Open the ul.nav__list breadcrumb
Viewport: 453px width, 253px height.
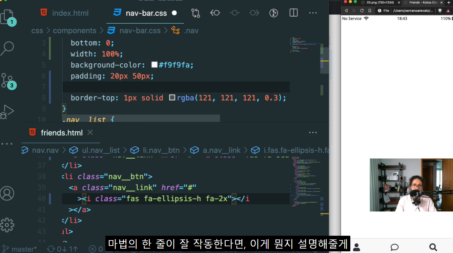95,150
